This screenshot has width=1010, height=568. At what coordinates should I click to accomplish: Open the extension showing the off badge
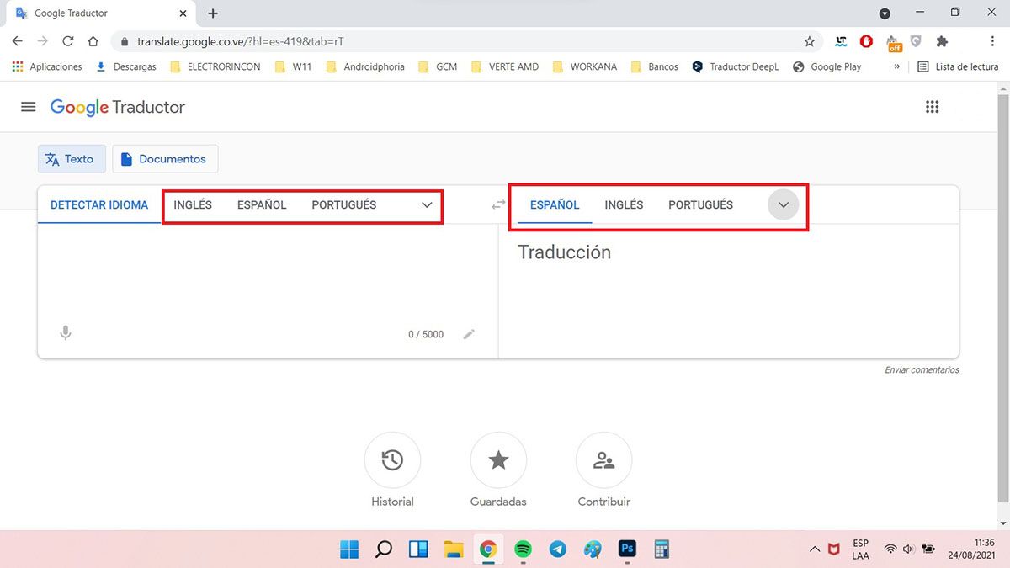tap(893, 42)
